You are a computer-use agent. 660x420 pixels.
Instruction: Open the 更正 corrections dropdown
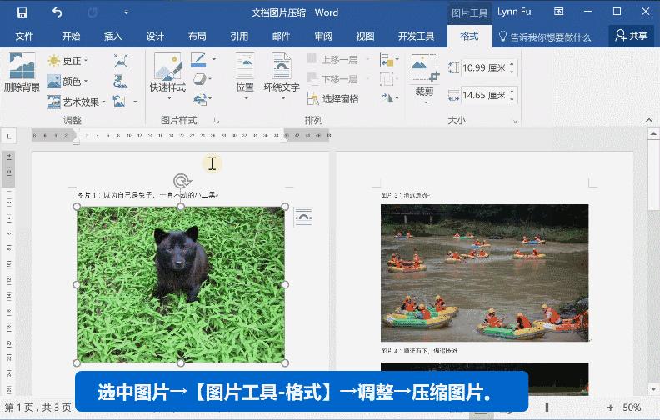[67, 61]
